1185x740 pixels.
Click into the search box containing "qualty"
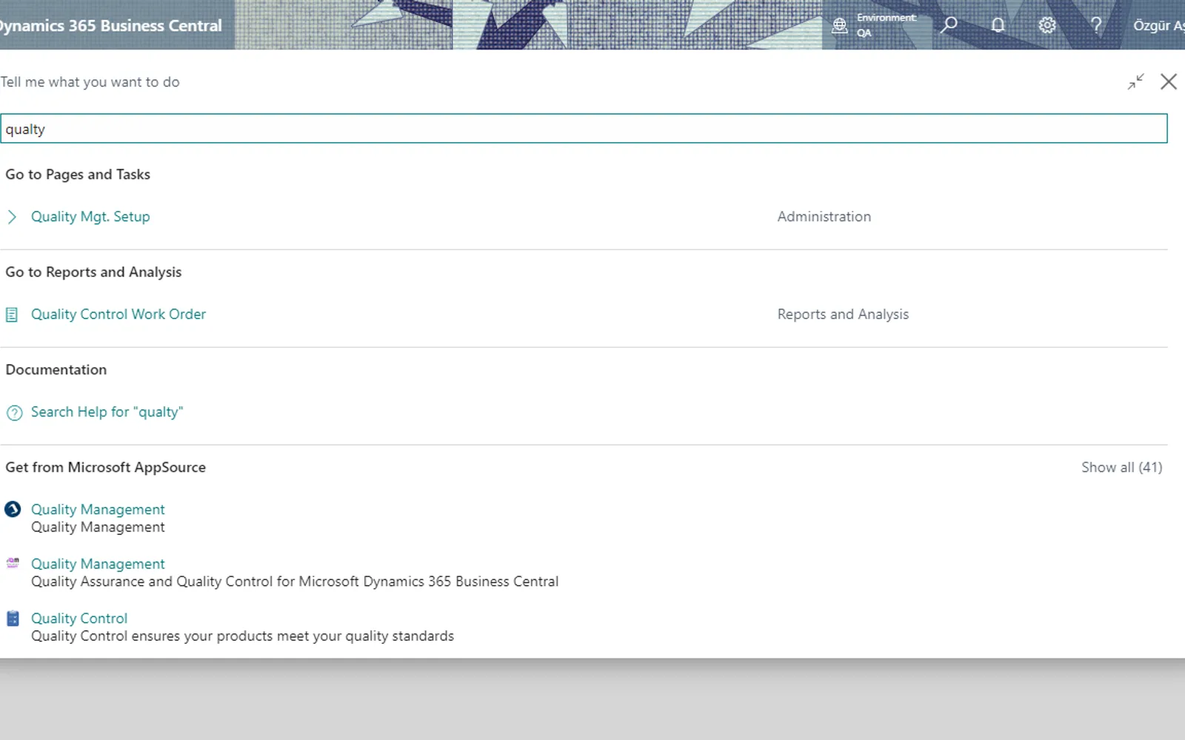coord(584,129)
